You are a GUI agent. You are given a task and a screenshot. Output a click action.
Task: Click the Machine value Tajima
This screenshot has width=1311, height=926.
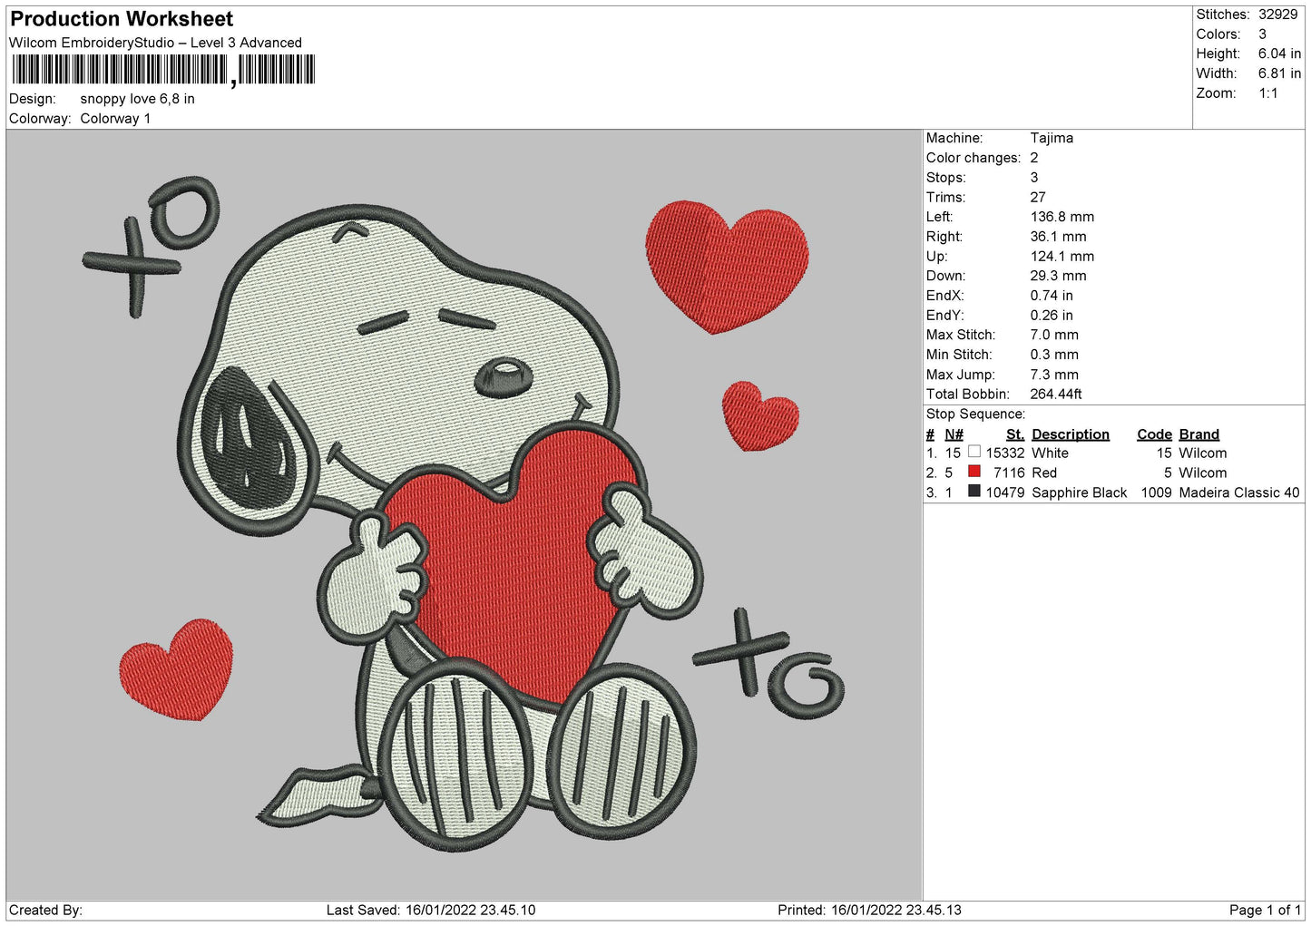[1052, 138]
